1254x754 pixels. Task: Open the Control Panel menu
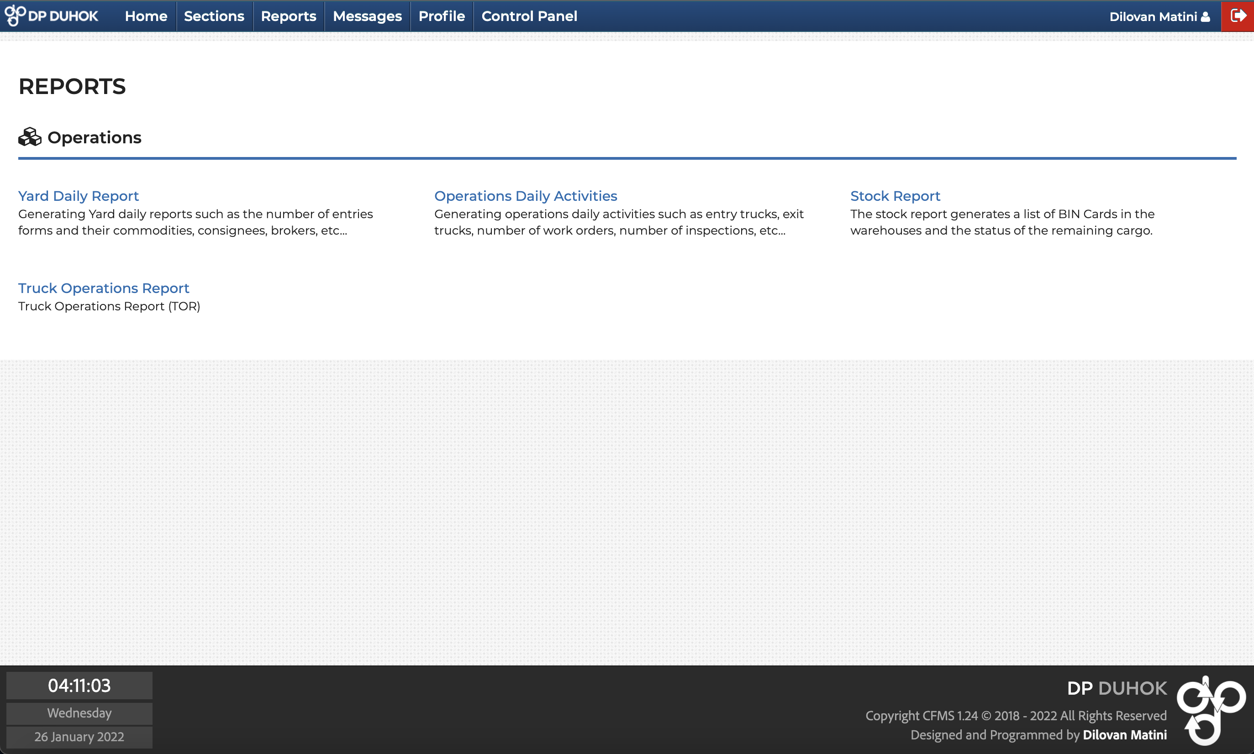pos(529,16)
